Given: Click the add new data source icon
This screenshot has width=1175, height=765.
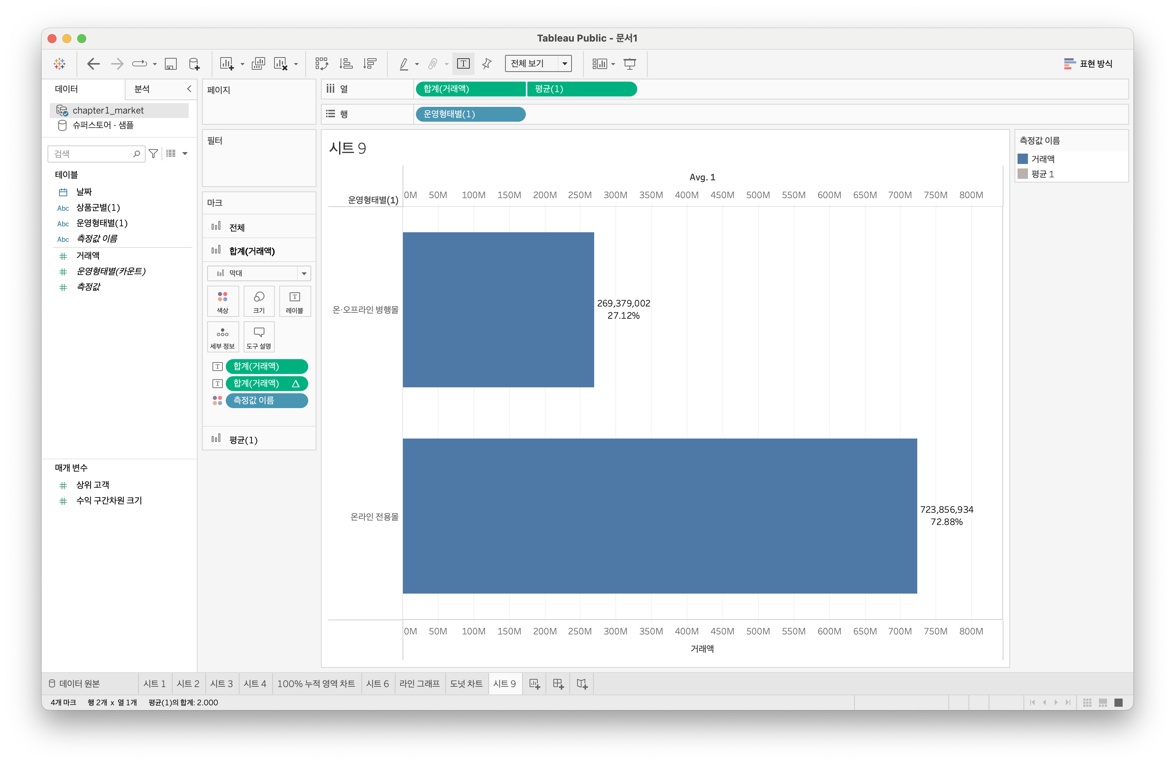Looking at the screenshot, I should point(194,64).
